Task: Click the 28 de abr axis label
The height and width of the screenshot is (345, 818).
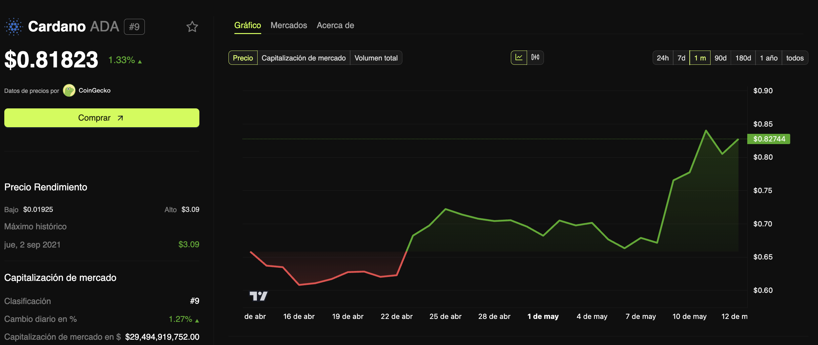Action: point(494,317)
